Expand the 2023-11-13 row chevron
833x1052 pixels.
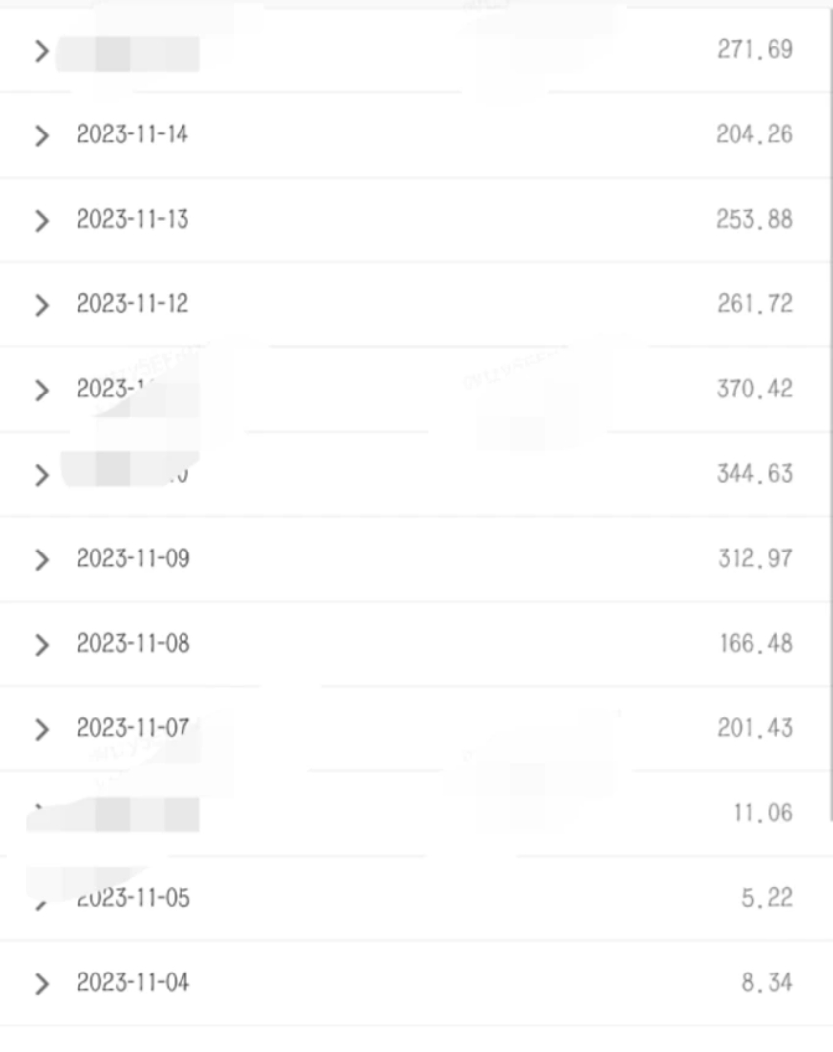point(41,221)
